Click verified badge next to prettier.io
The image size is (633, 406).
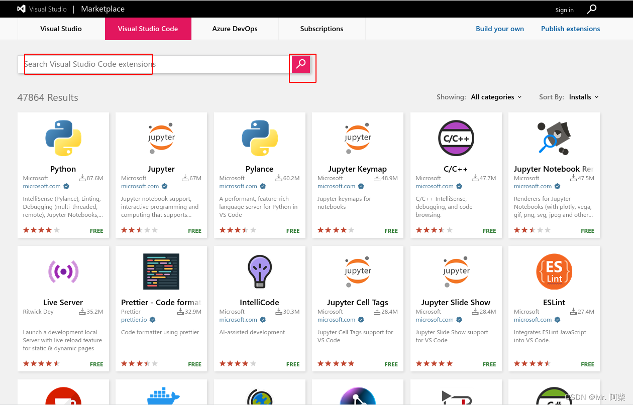pyautogui.click(x=153, y=320)
